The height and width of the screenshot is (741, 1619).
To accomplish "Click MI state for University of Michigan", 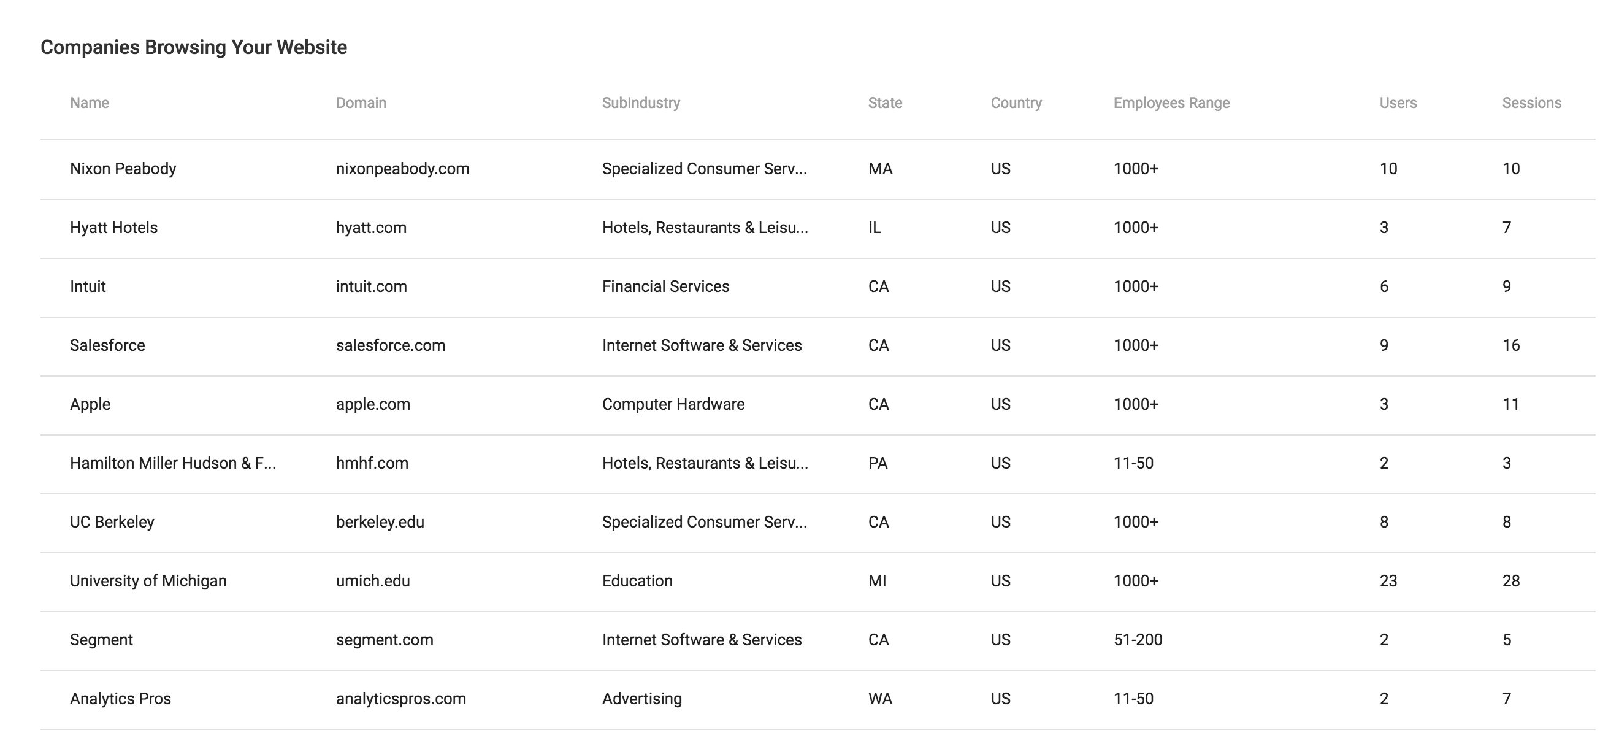I will coord(877,582).
